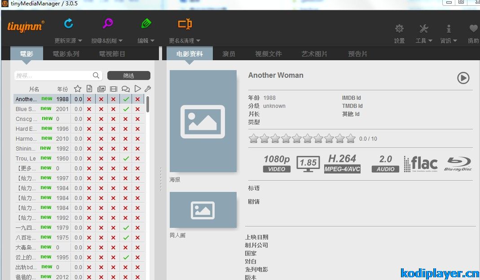Click the wrench column configuration icon
This screenshot has height=280, width=480.
(x=148, y=89)
